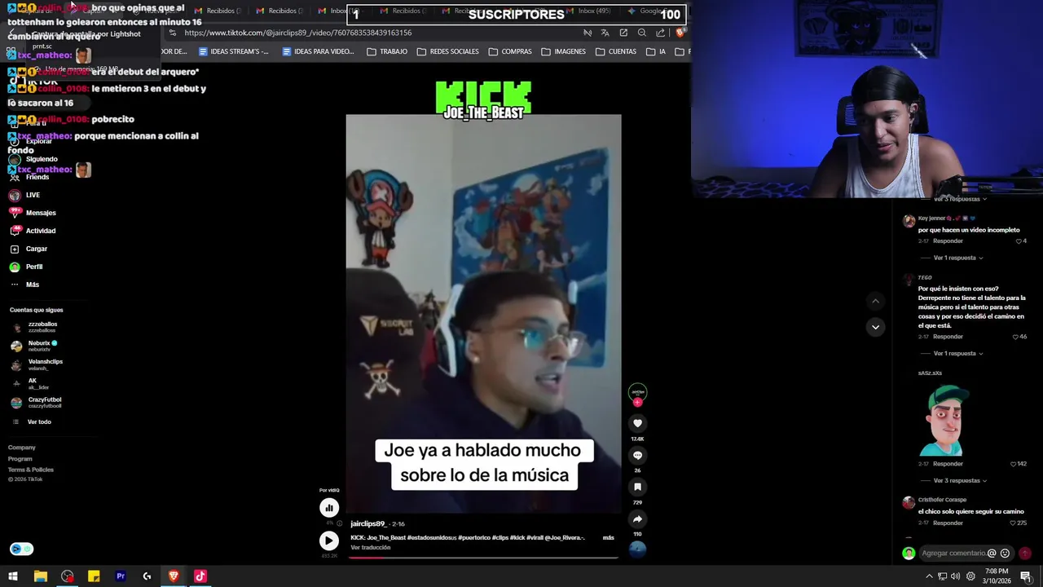The width and height of the screenshot is (1043, 587).
Task: Click the browser translate page icon
Action: tap(605, 33)
